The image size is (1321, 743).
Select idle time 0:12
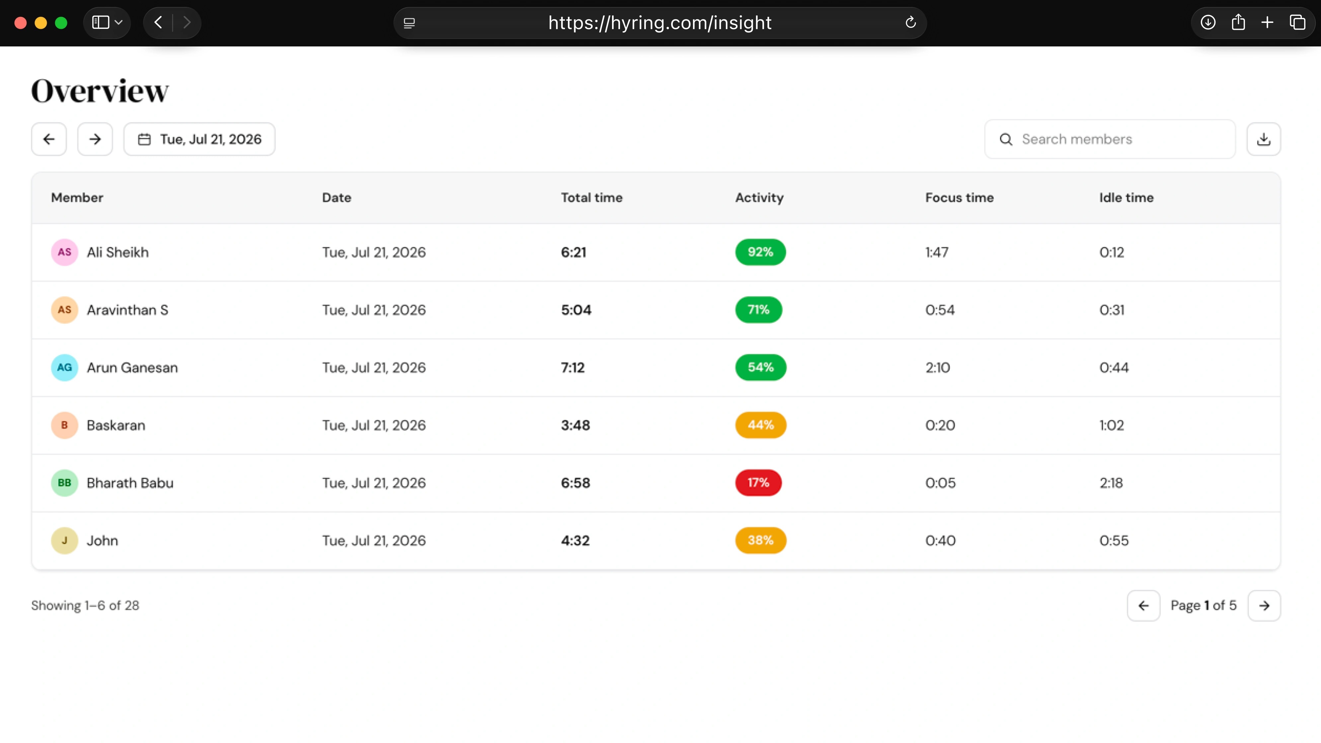(x=1111, y=252)
